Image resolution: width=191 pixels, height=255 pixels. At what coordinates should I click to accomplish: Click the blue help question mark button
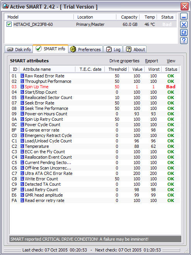(x=184, y=41)
